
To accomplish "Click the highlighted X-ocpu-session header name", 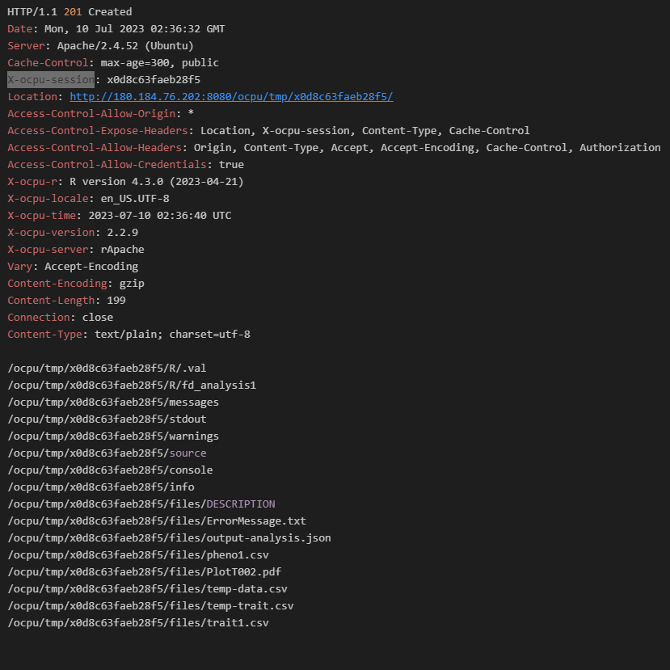I will [51, 80].
